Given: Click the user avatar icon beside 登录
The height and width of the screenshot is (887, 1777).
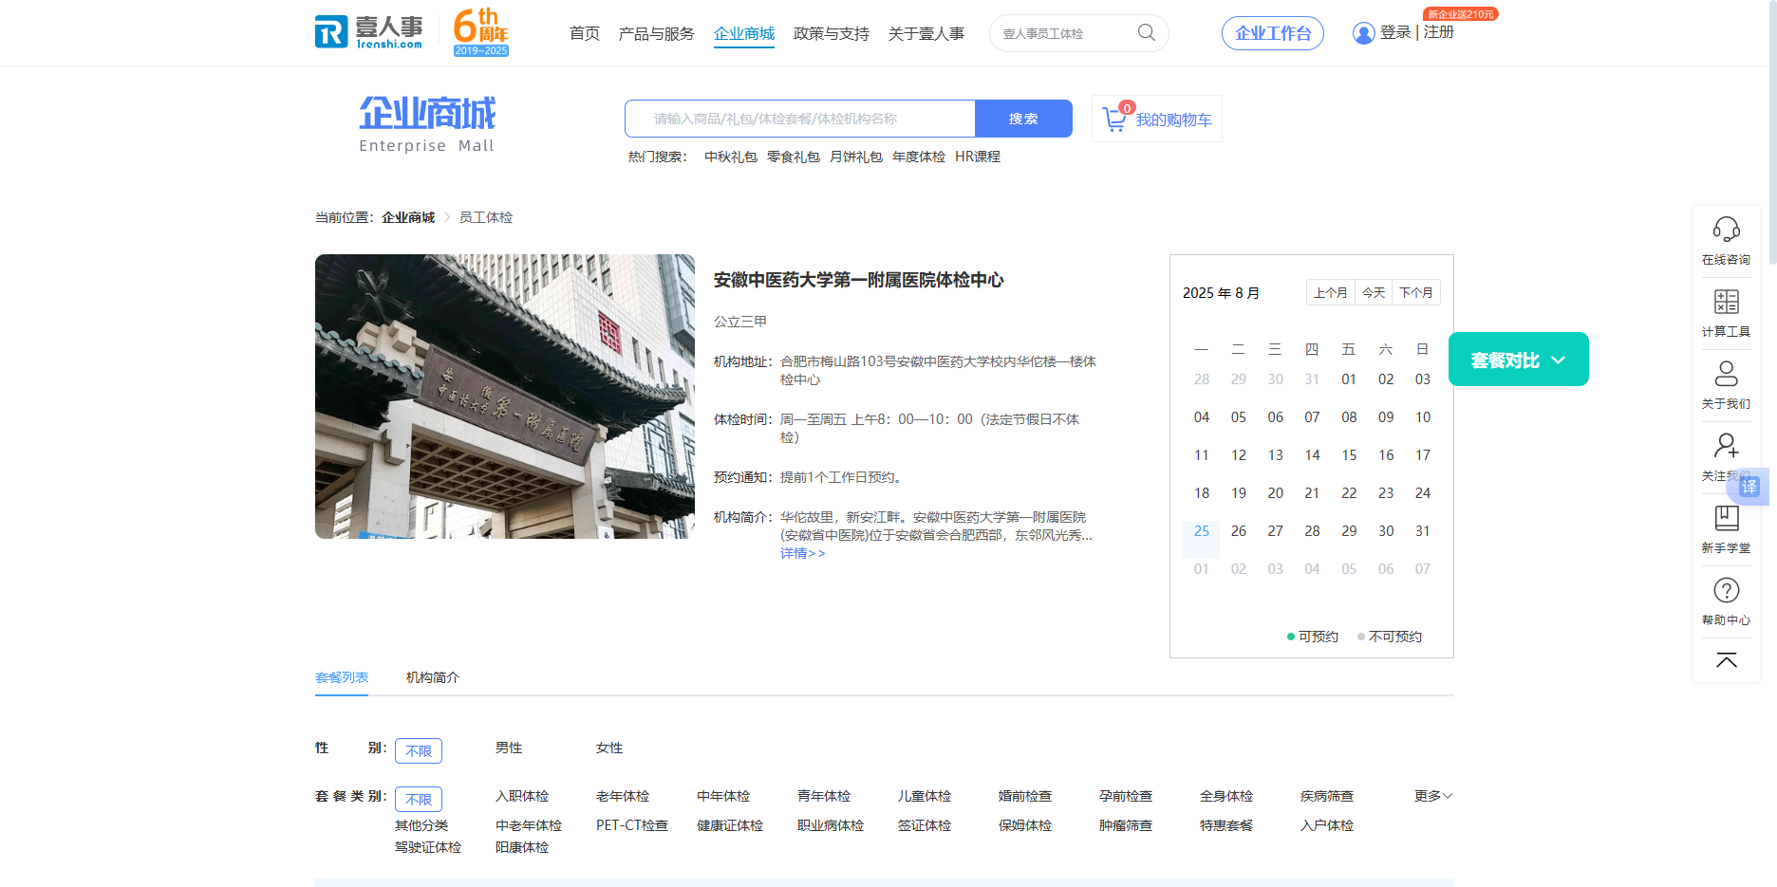Looking at the screenshot, I should (x=1363, y=33).
